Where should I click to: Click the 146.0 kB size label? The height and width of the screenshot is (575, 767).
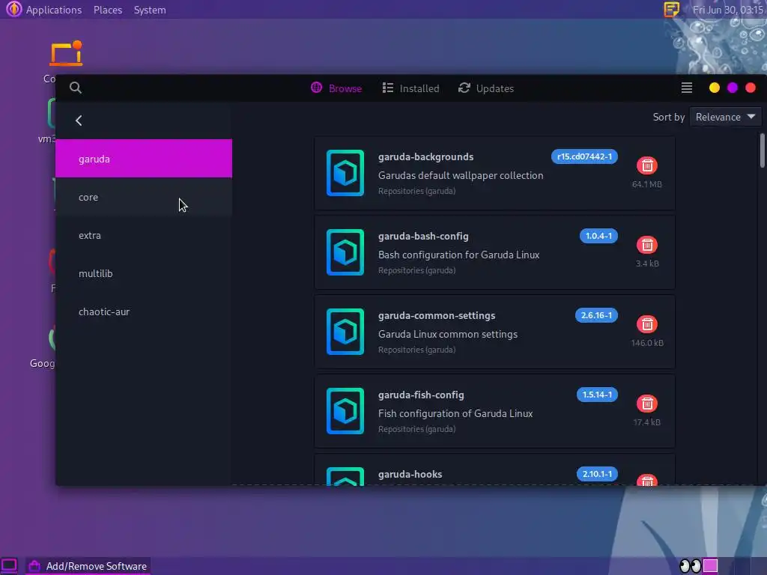coord(646,343)
